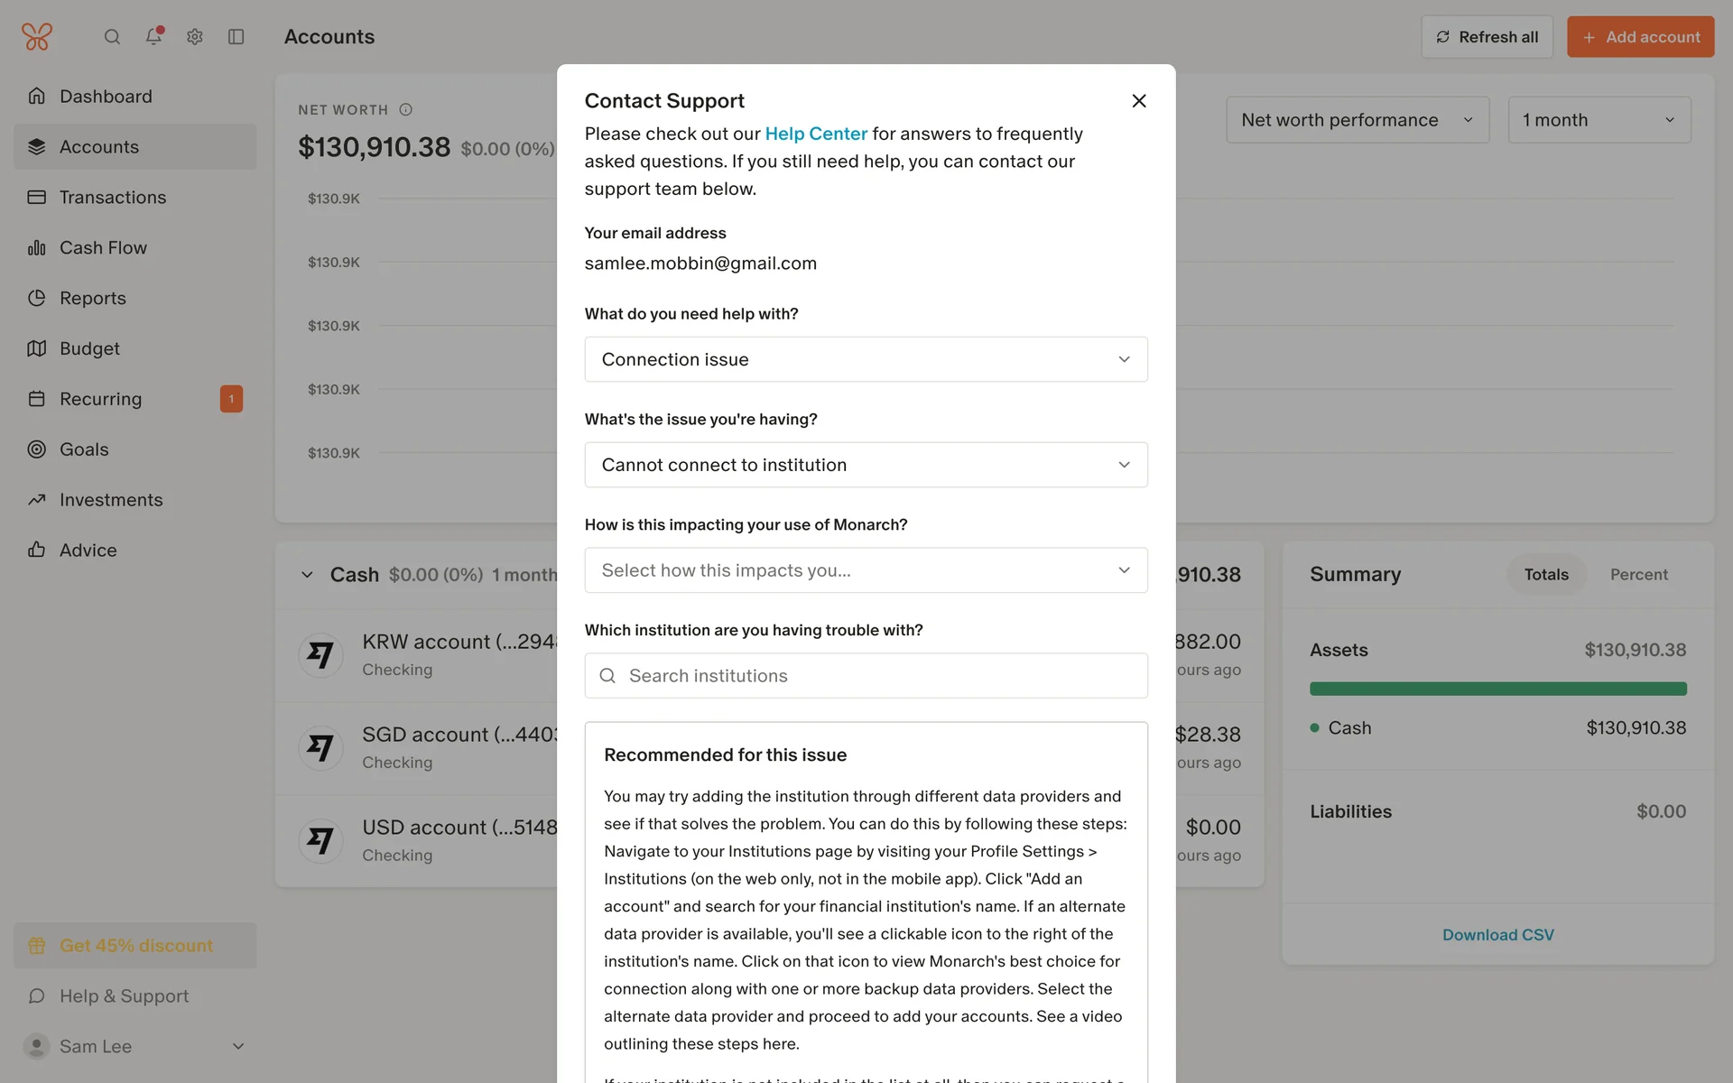The image size is (1733, 1083).
Task: Switch summary to Totals view
Action: click(x=1545, y=574)
